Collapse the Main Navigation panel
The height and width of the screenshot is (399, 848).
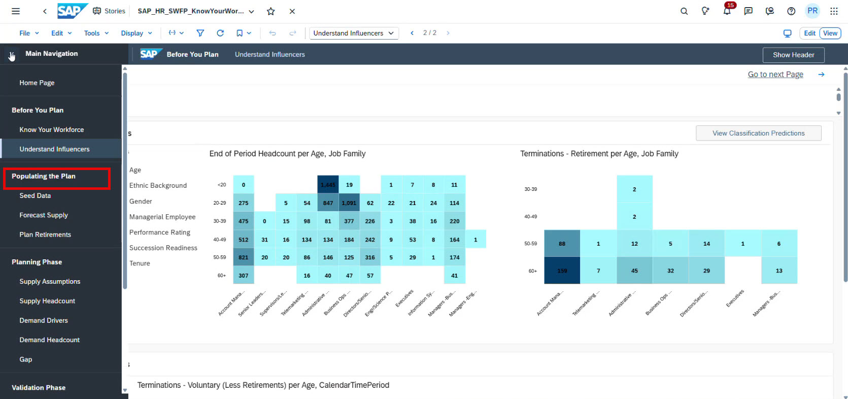(11, 54)
